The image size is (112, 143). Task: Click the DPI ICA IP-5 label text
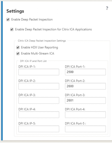[27, 123]
